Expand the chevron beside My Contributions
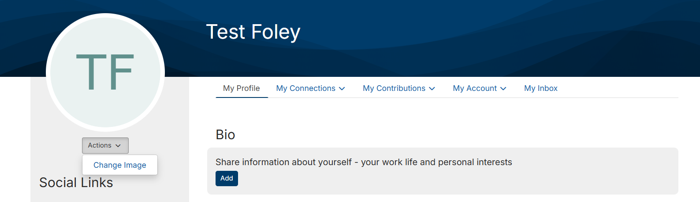 pyautogui.click(x=432, y=89)
